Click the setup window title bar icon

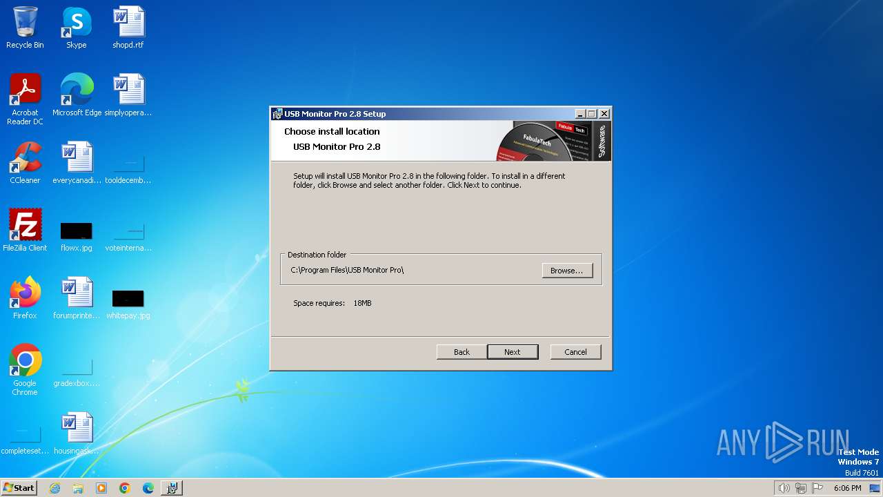click(x=277, y=114)
